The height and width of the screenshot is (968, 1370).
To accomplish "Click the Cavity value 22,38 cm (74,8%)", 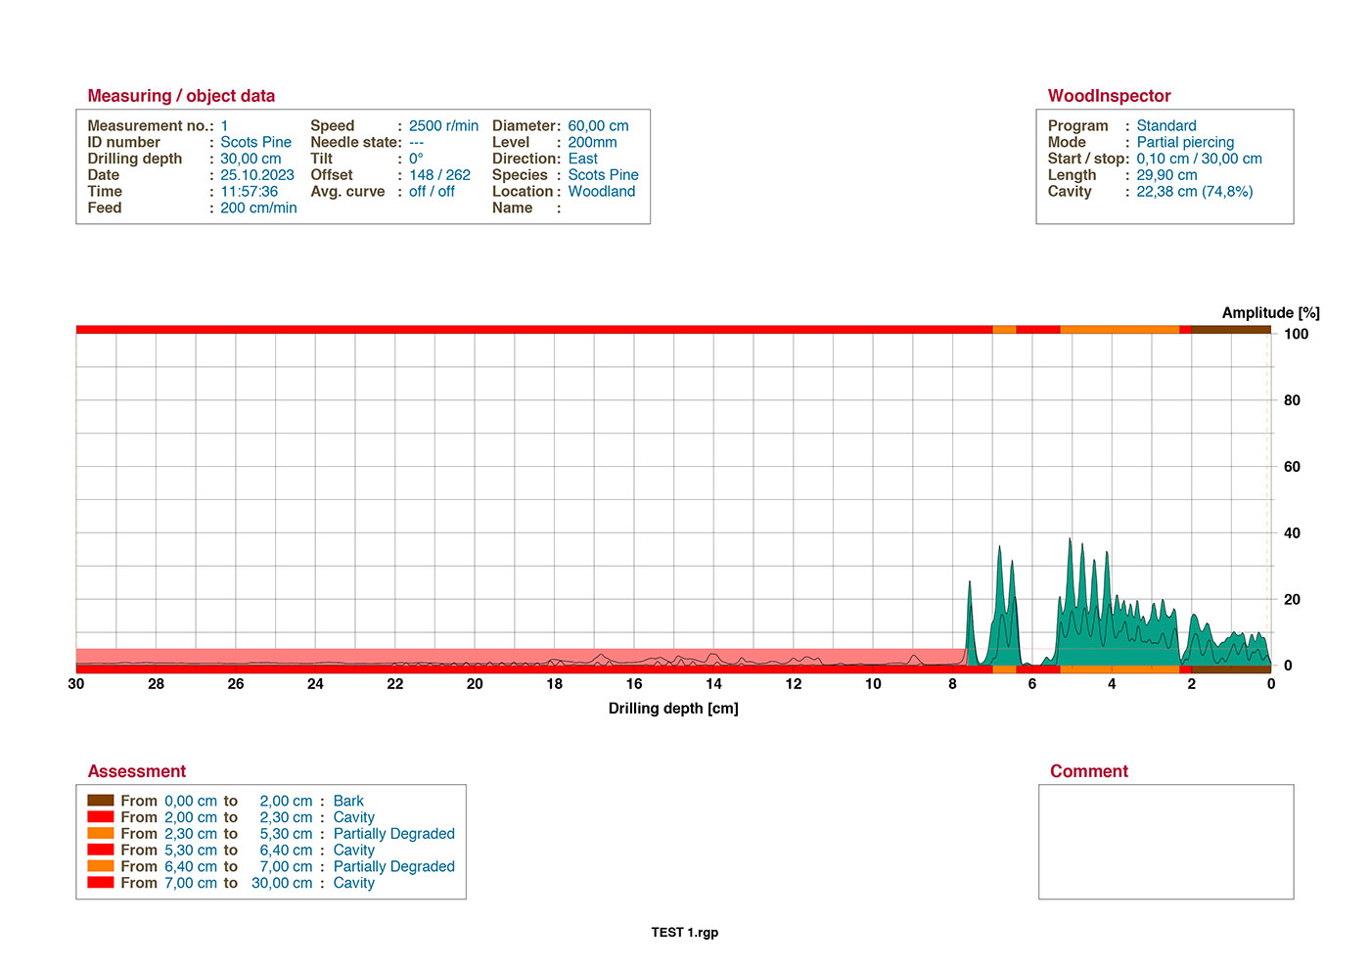I will coord(1194,192).
